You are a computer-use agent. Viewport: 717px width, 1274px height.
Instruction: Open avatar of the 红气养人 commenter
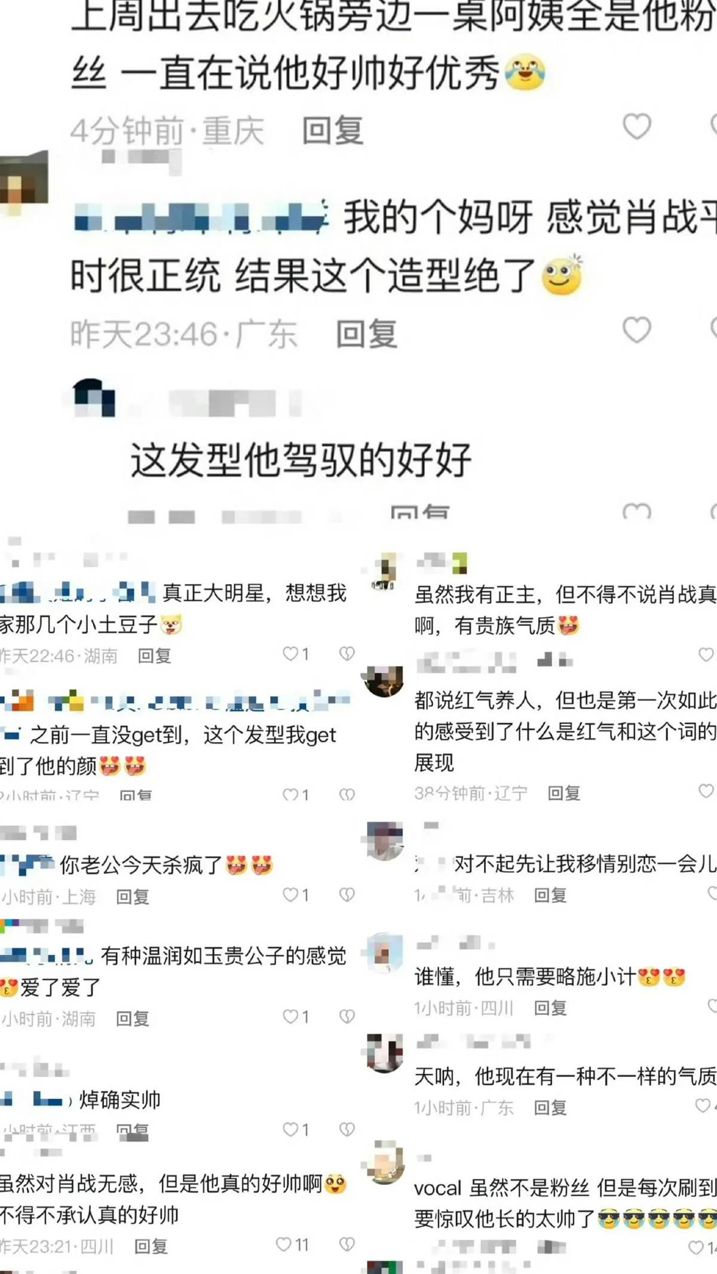pyautogui.click(x=384, y=681)
